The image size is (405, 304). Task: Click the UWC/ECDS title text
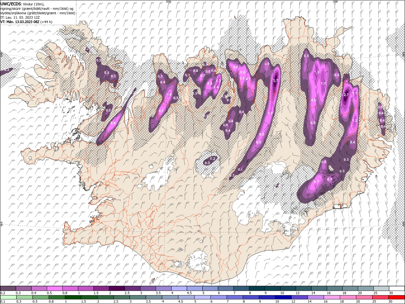(x=11, y=4)
